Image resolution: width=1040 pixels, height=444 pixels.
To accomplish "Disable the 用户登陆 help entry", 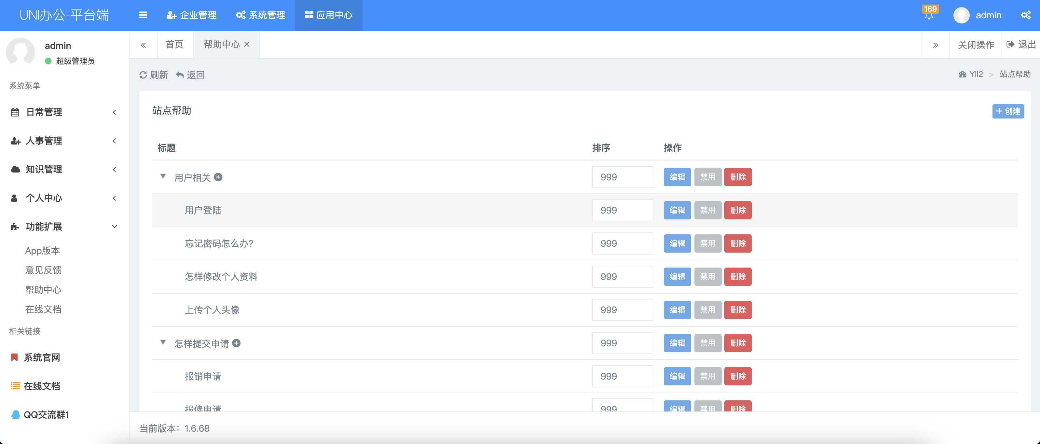I will coord(707,211).
